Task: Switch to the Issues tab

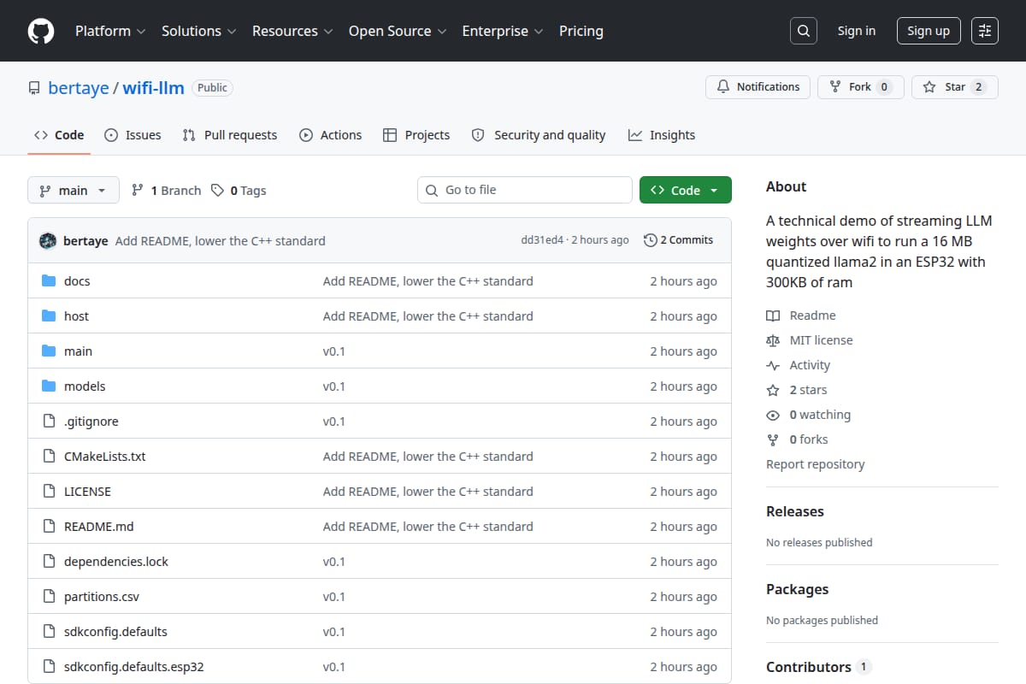Action: point(133,135)
